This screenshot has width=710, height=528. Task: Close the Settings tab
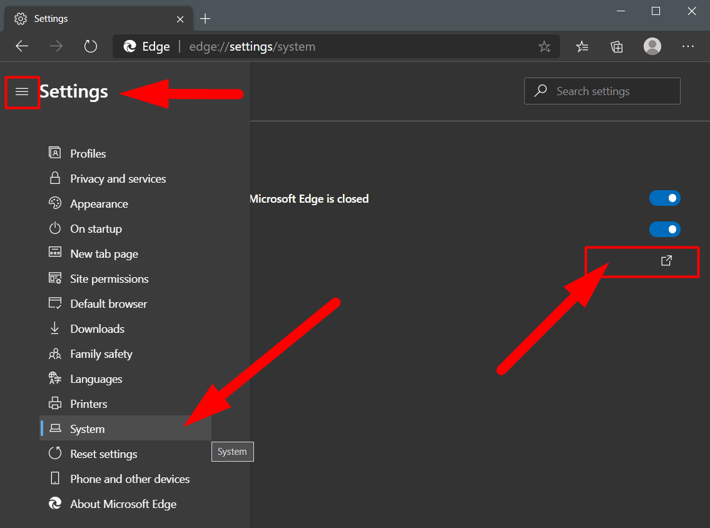click(180, 19)
